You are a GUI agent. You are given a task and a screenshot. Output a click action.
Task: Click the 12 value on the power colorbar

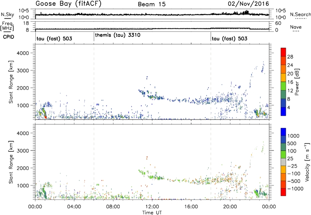(x=290, y=91)
